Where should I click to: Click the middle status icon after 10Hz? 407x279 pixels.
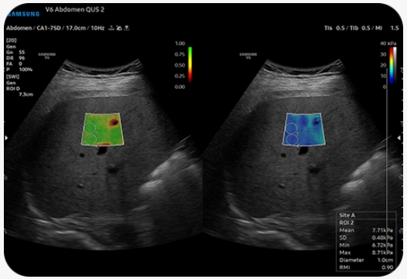tap(119, 28)
